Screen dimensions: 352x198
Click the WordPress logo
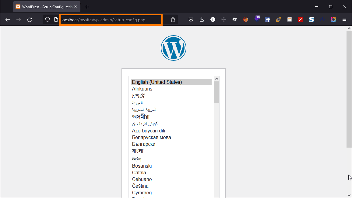click(x=174, y=48)
